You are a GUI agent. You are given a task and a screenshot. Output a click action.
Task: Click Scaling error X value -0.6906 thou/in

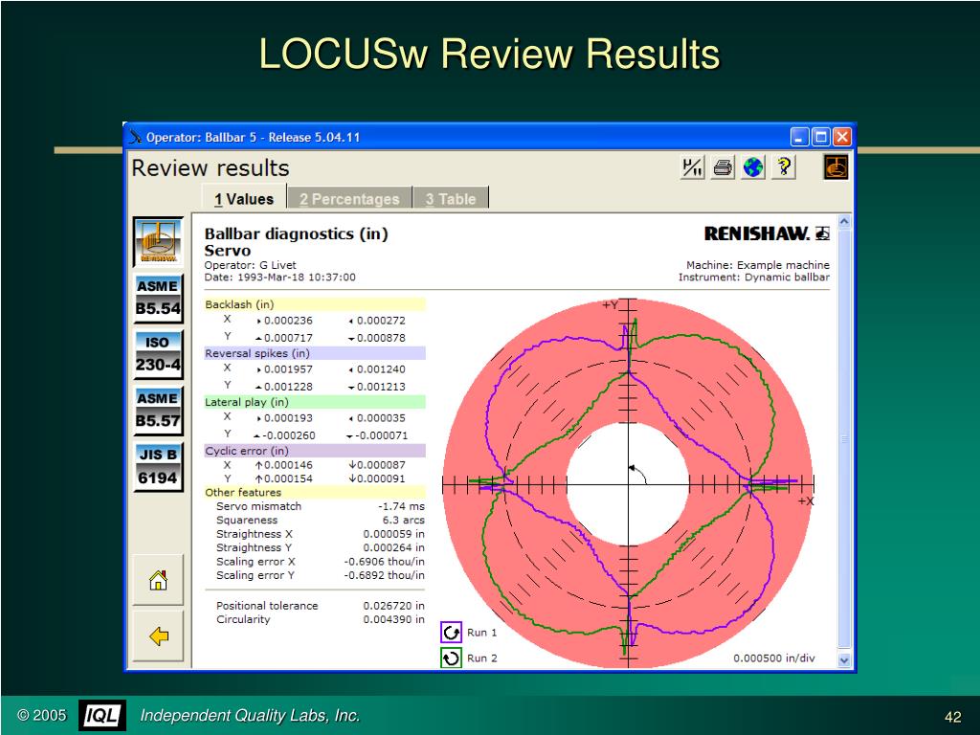pyautogui.click(x=384, y=561)
